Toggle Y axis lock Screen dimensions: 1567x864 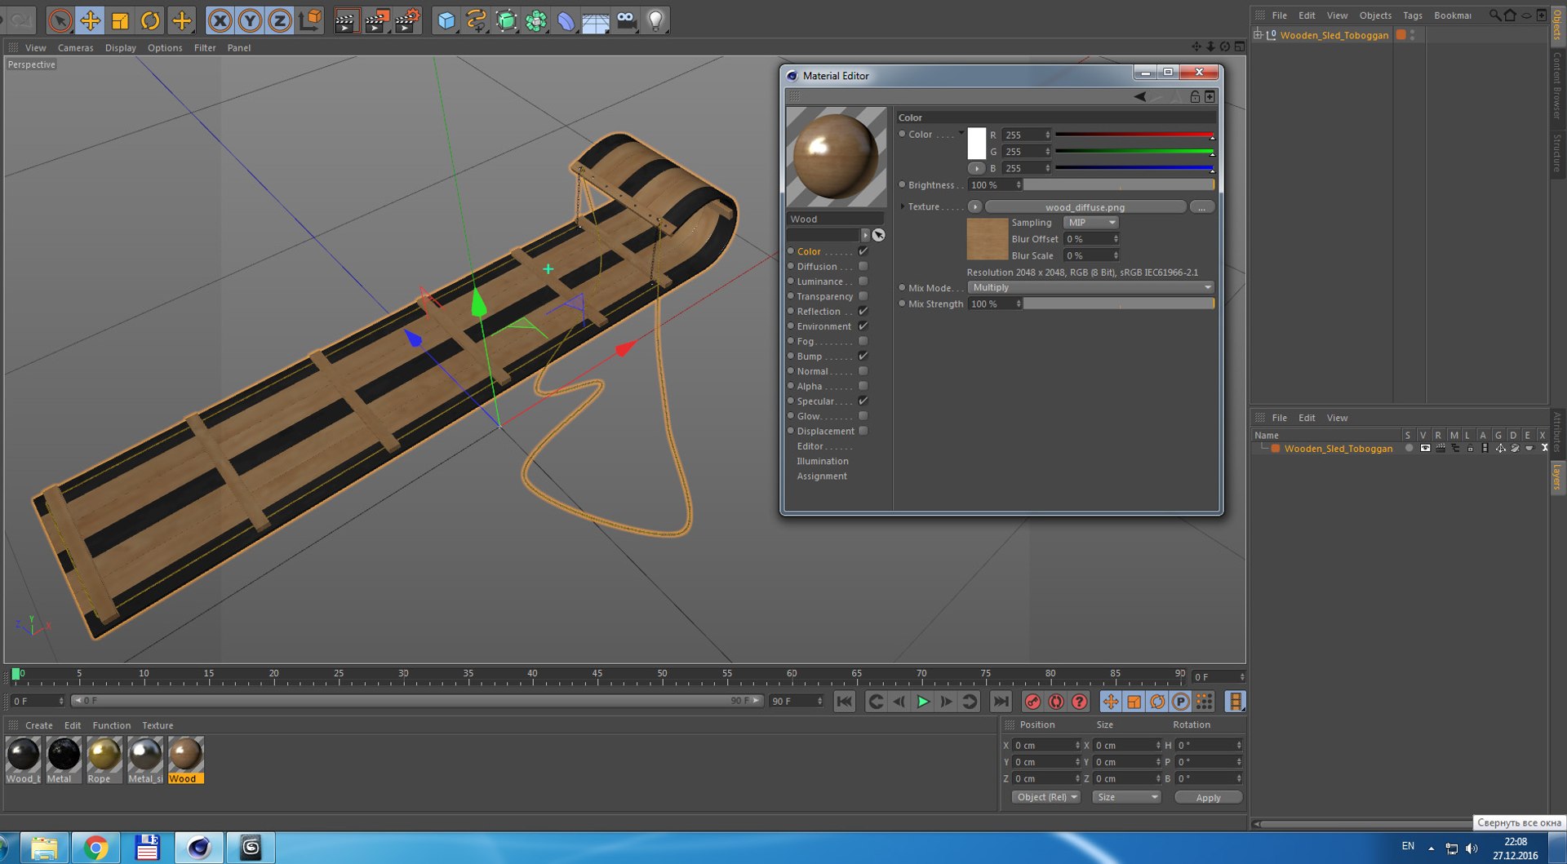pyautogui.click(x=250, y=20)
